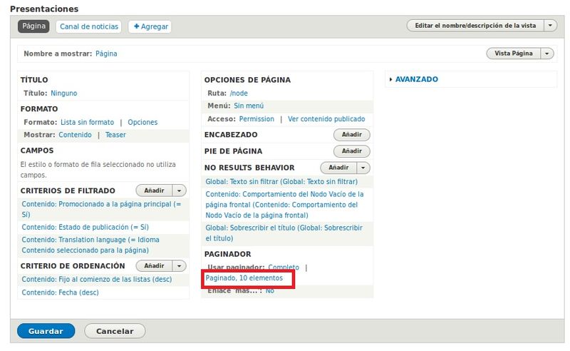The height and width of the screenshot is (351, 570).
Task: Switch to Canal de noticias tab
Action: [x=88, y=26]
